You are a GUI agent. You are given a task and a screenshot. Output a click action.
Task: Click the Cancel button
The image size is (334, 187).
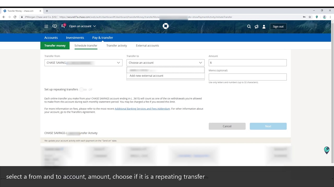coord(227,126)
